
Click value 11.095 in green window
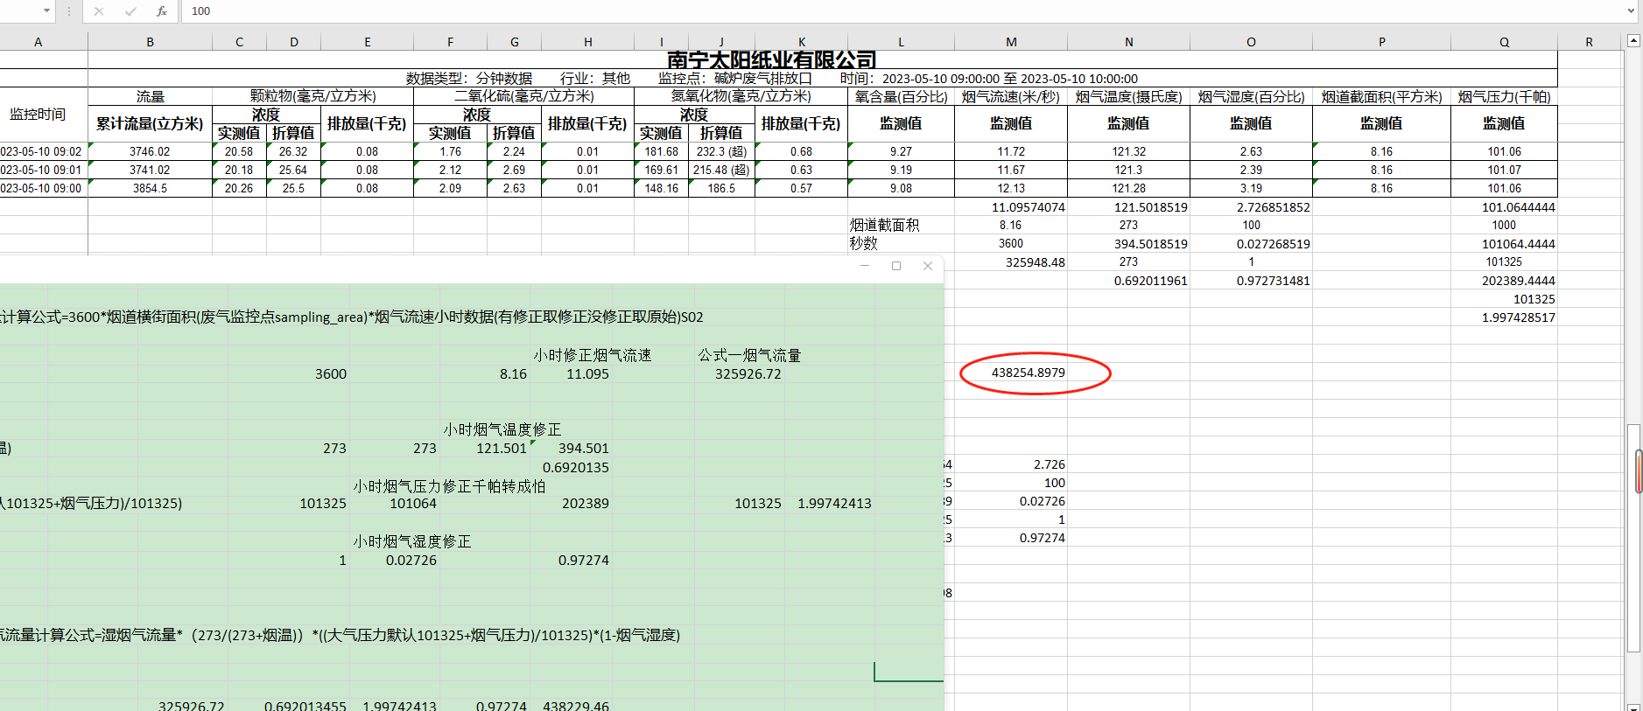587,373
